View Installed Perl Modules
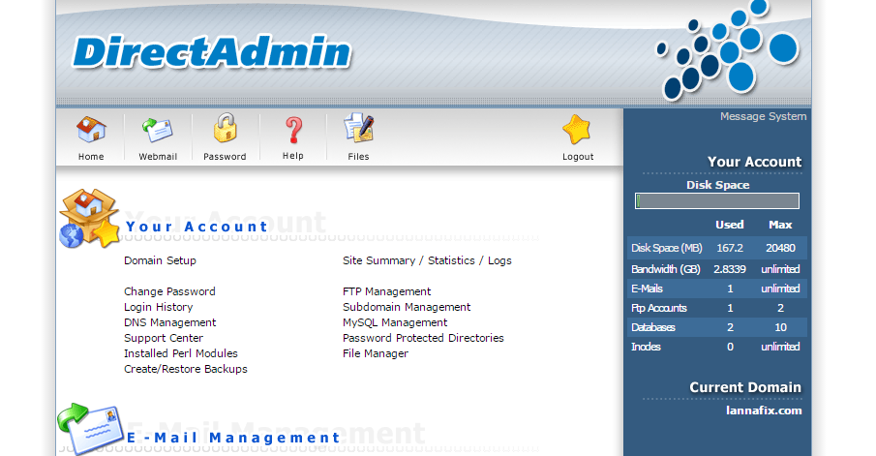The width and height of the screenshot is (876, 456). (x=180, y=353)
